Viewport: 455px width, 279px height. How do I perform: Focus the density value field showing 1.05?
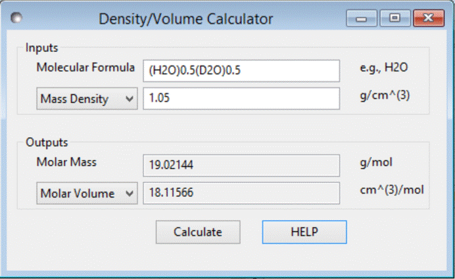click(241, 98)
